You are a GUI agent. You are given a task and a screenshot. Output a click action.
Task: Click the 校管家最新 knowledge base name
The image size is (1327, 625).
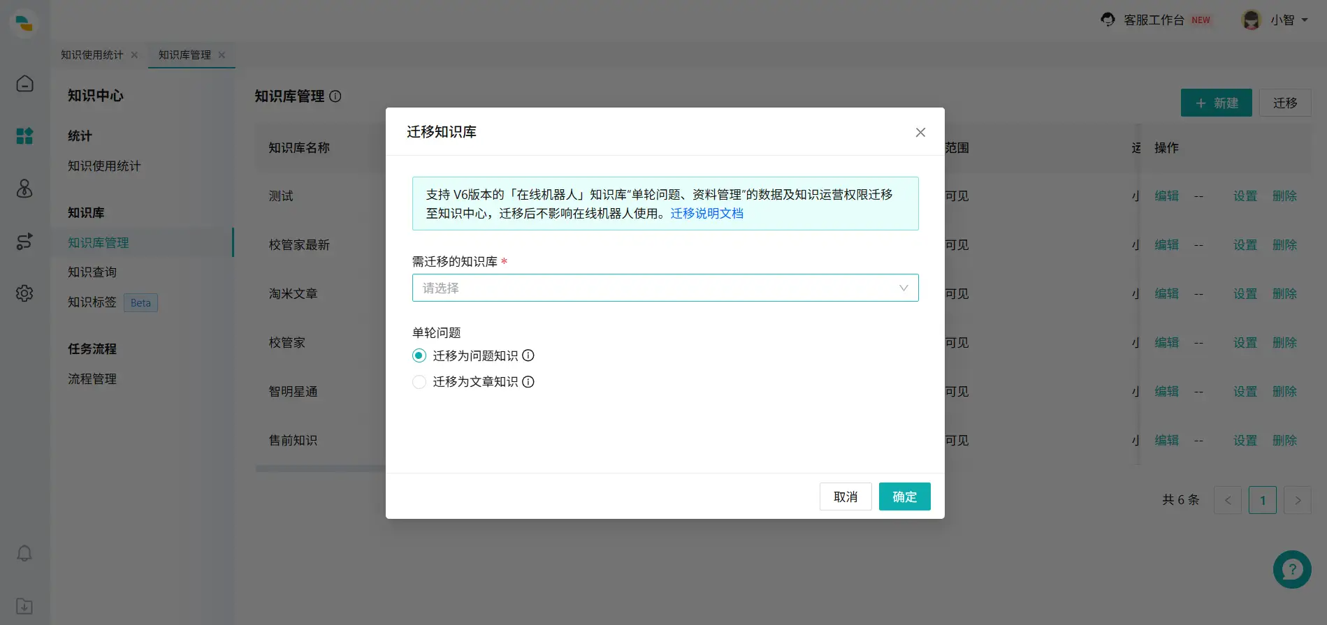(x=299, y=245)
